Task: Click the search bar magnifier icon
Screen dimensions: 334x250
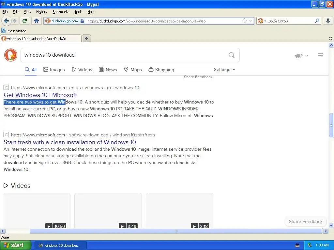Action: coord(317,21)
